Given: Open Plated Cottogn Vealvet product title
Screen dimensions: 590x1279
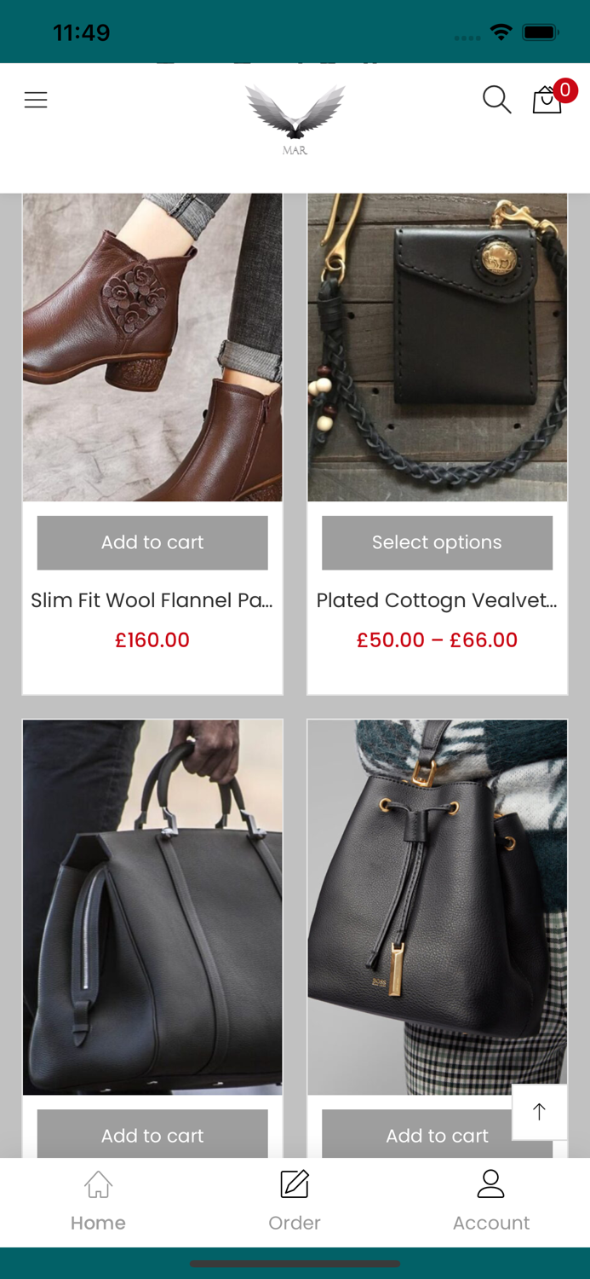Looking at the screenshot, I should 437,600.
